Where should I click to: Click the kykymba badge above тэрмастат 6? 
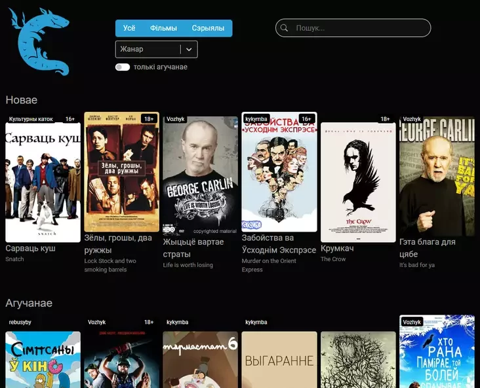[x=178, y=323]
